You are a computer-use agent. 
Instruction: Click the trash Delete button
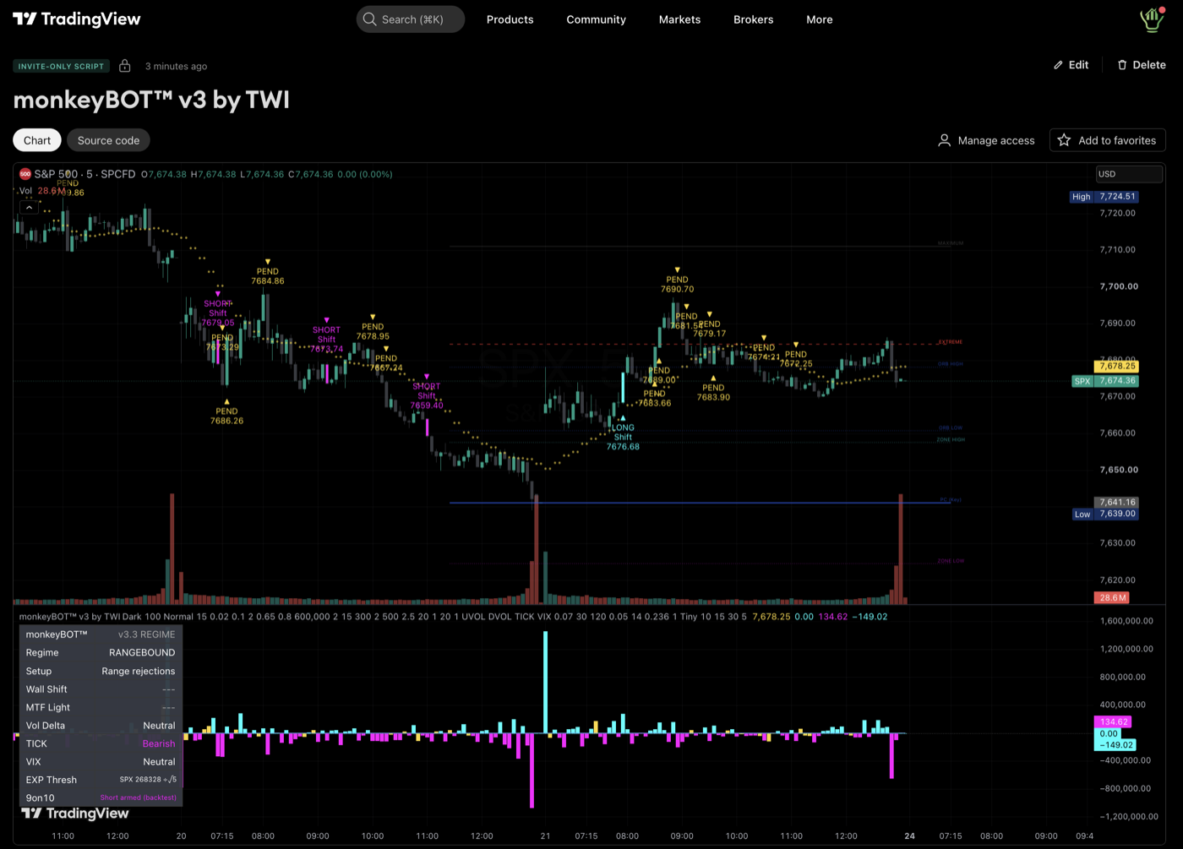(x=1141, y=65)
